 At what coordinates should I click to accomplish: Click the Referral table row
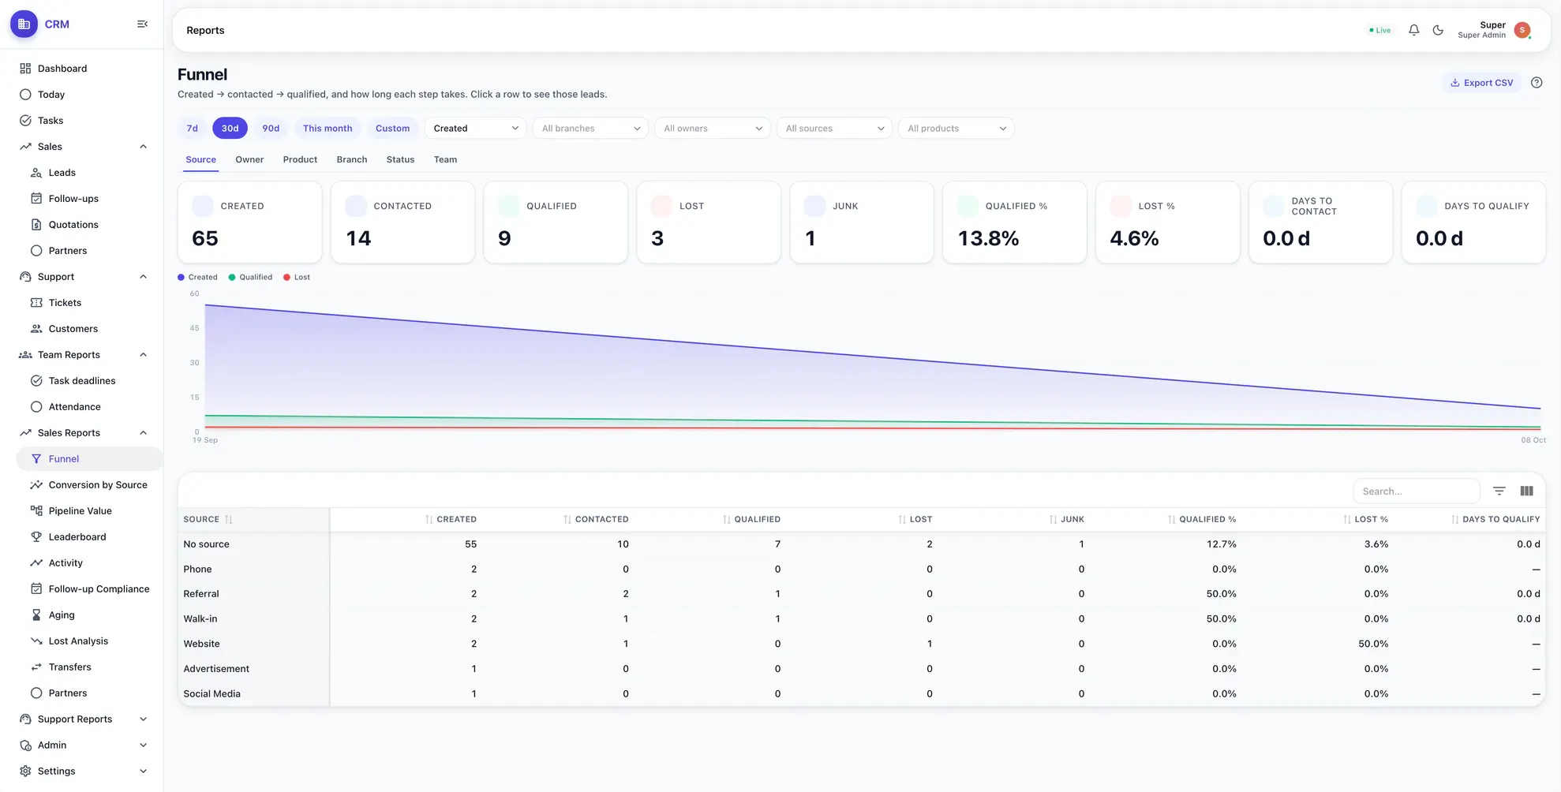click(861, 594)
